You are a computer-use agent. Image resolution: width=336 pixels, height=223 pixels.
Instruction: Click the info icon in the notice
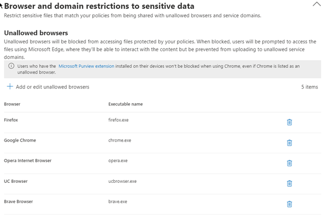pos(11,66)
